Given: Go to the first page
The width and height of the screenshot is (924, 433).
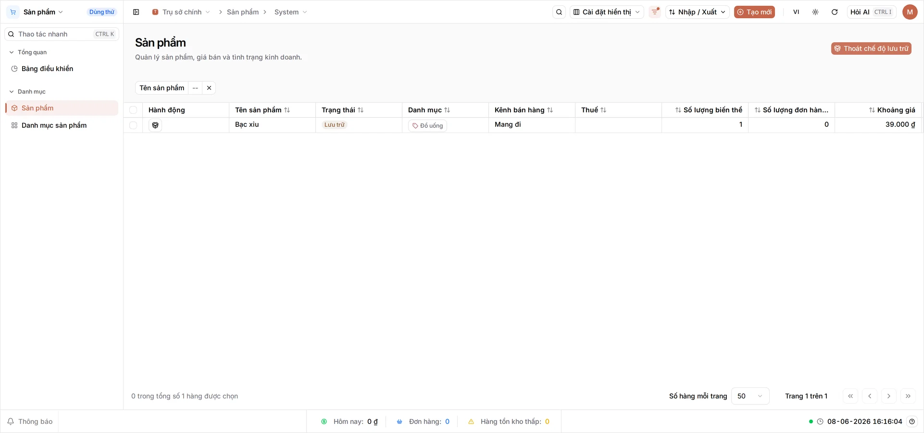Looking at the screenshot, I should click(850, 396).
